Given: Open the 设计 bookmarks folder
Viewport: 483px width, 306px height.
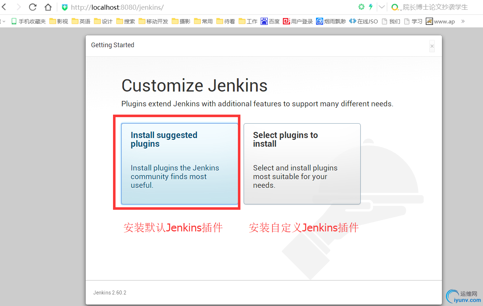Looking at the screenshot, I should point(103,21).
